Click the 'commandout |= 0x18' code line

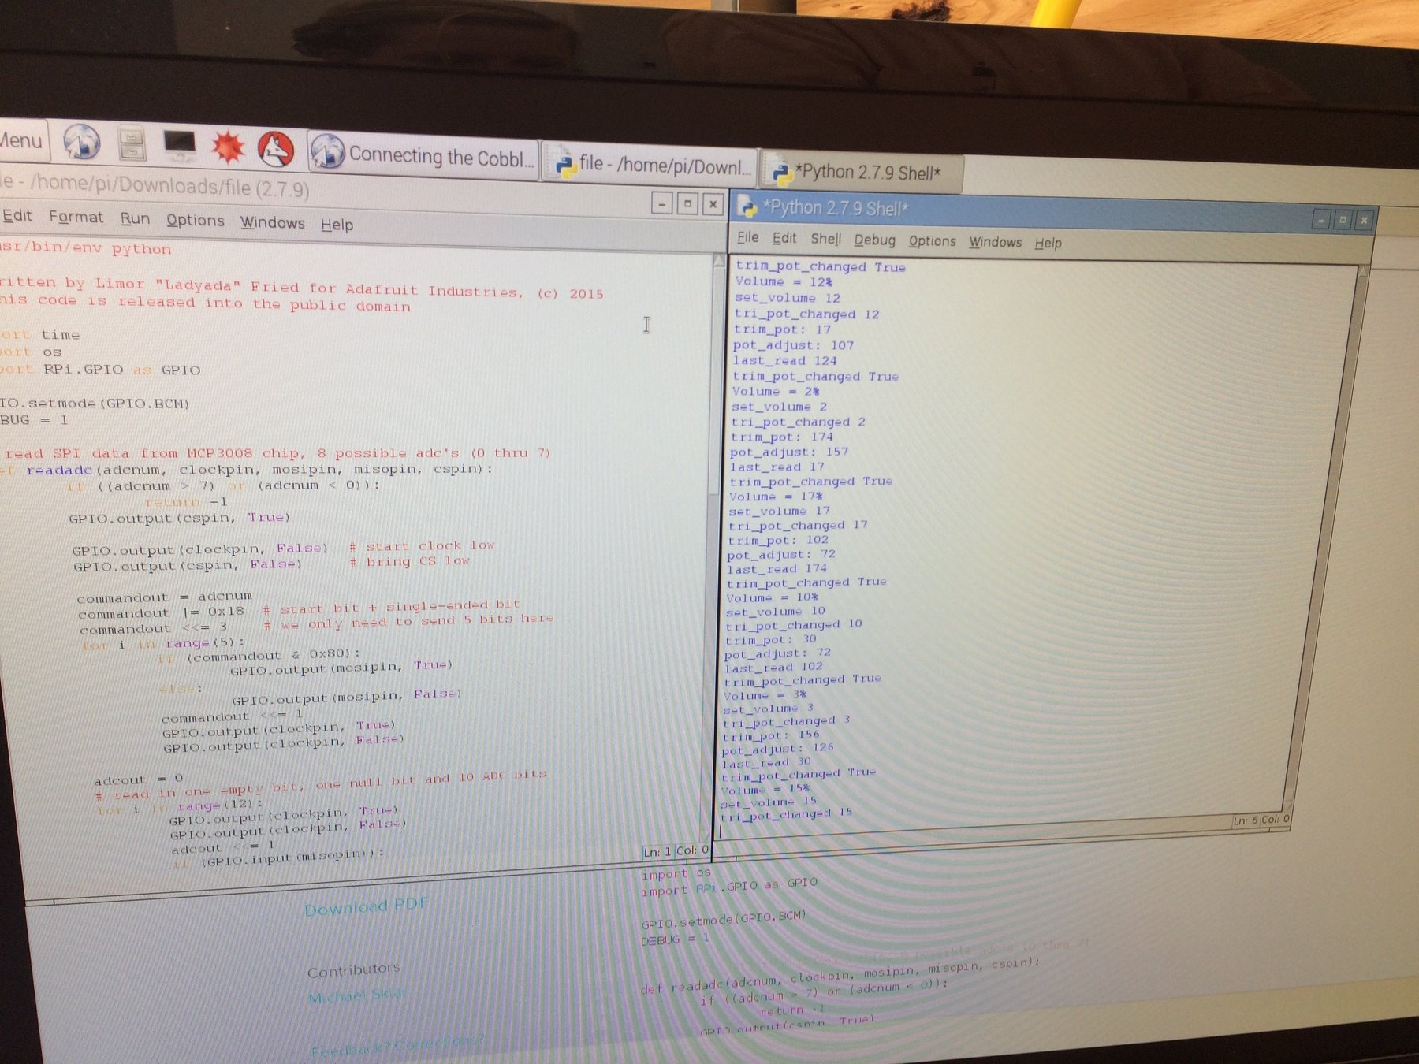click(x=161, y=612)
